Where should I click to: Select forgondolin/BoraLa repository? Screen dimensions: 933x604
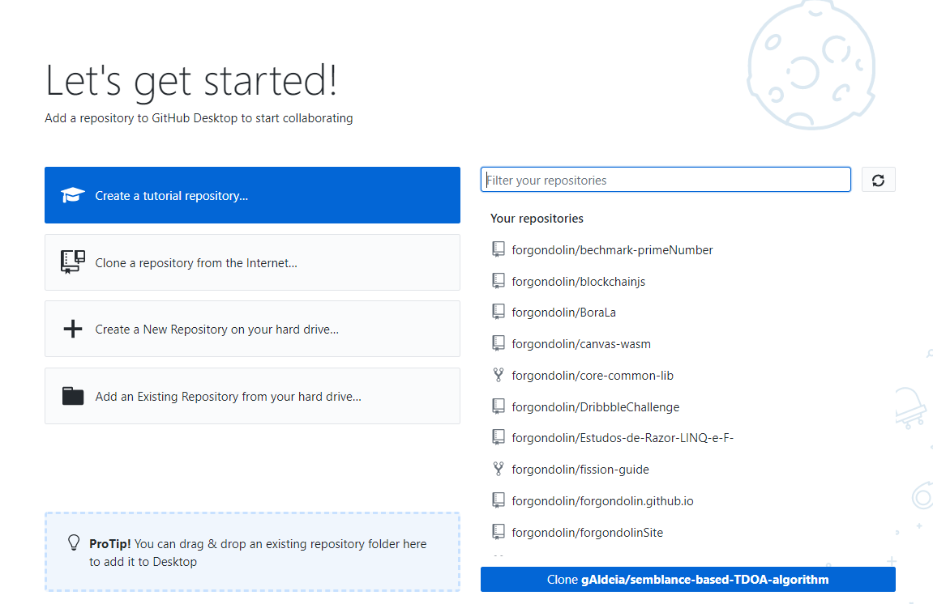click(688, 312)
